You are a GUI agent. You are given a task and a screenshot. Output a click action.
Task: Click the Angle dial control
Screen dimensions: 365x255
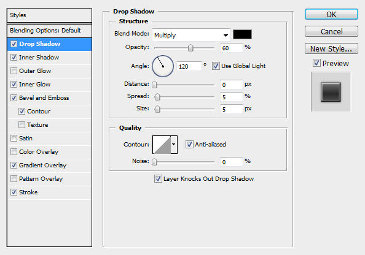coord(163,66)
